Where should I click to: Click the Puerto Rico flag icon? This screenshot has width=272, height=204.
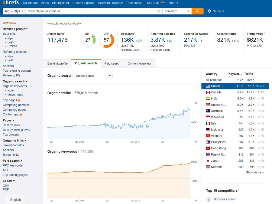tap(208, 154)
